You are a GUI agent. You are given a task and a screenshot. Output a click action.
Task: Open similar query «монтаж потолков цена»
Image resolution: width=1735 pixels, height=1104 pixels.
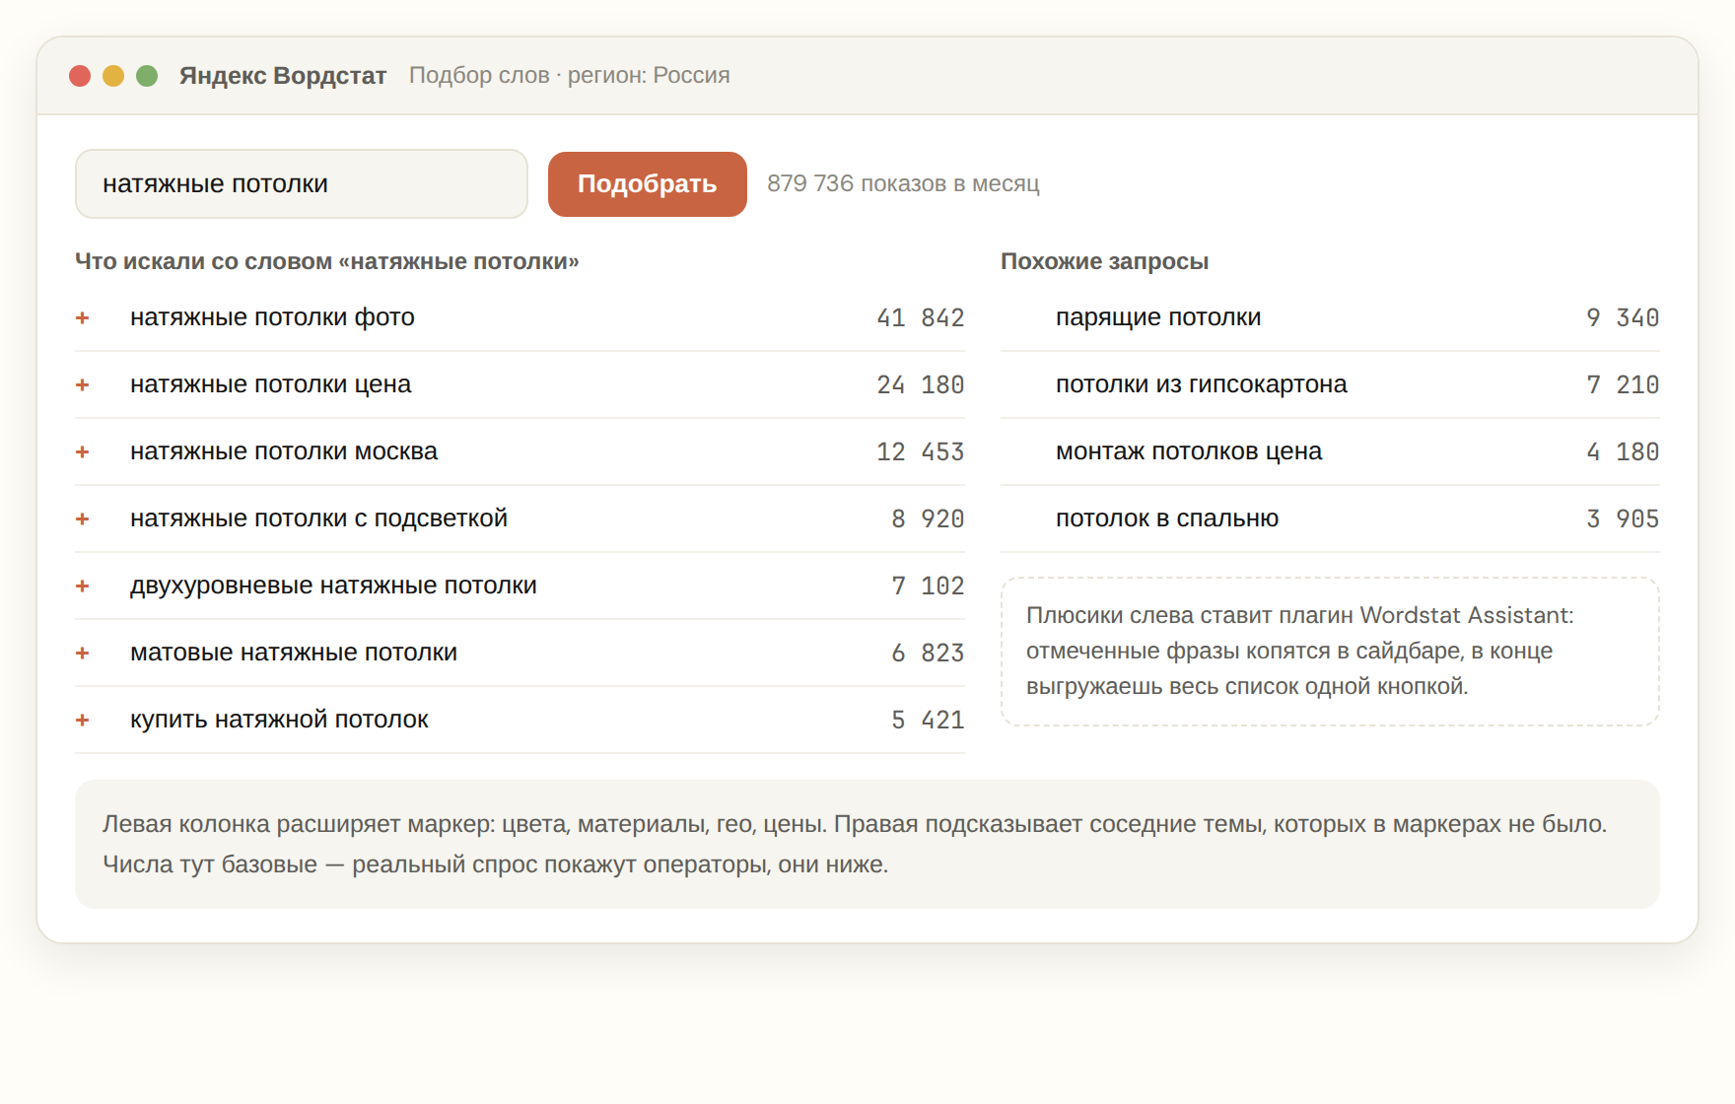[x=1189, y=451]
